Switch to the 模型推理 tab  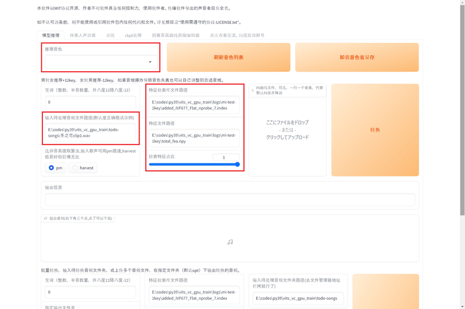pyautogui.click(x=51, y=35)
